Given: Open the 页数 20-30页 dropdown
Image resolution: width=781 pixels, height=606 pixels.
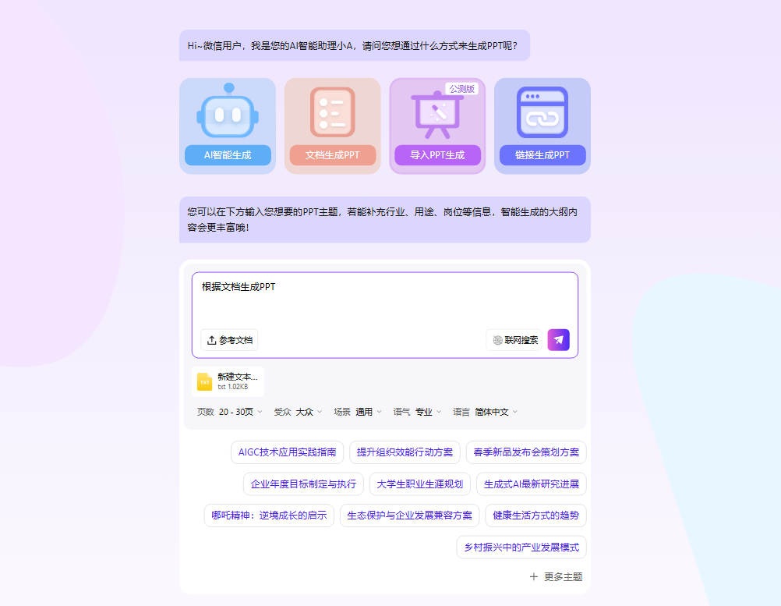Looking at the screenshot, I should (x=230, y=412).
